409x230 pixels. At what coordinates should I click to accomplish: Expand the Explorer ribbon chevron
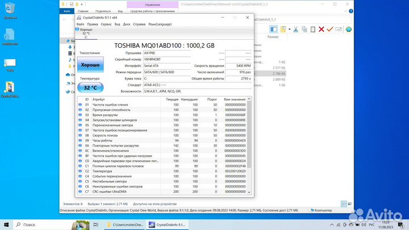[x=345, y=11]
